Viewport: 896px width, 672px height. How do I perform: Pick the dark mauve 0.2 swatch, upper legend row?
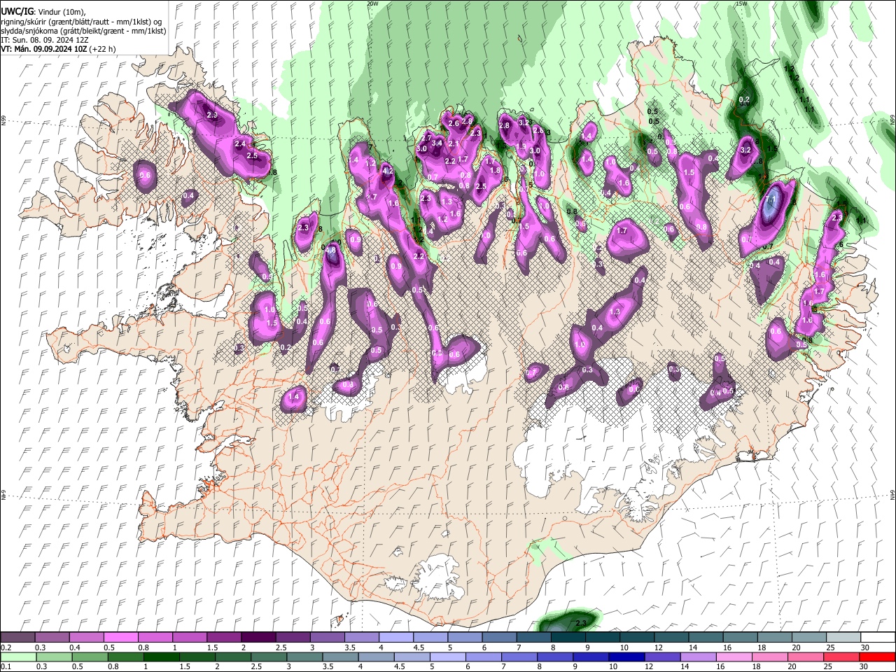pos(18,638)
